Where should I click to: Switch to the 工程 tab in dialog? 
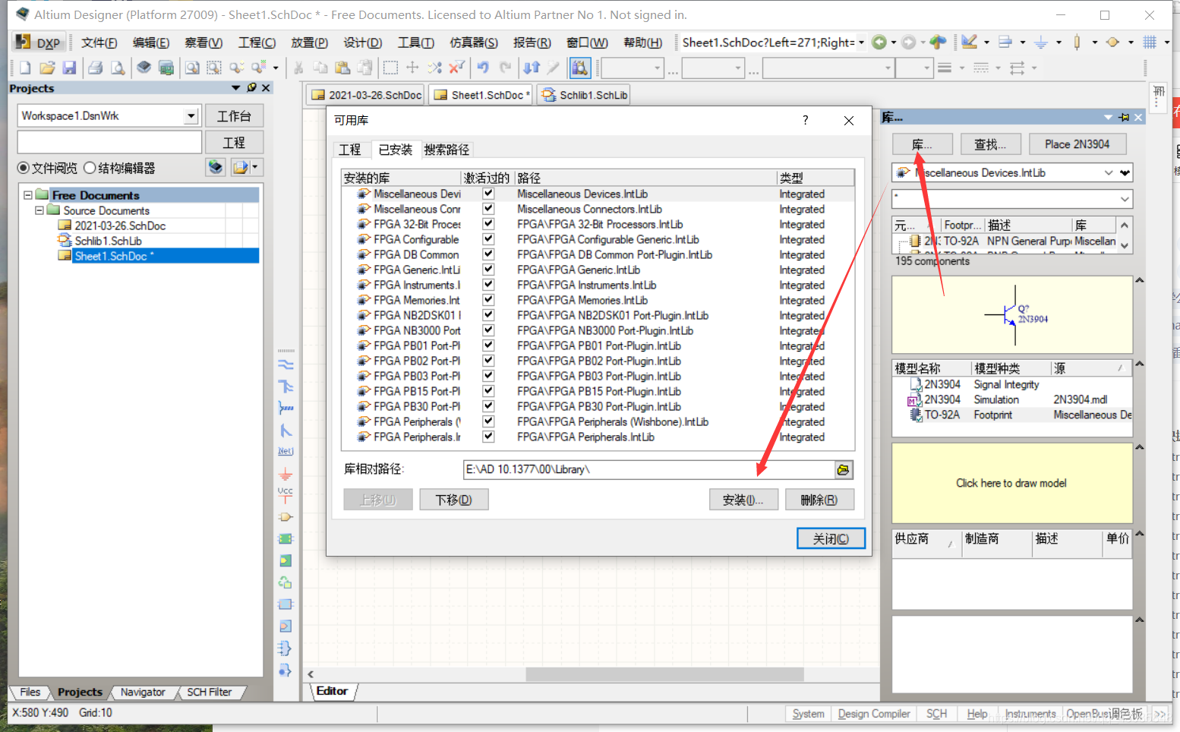(350, 150)
